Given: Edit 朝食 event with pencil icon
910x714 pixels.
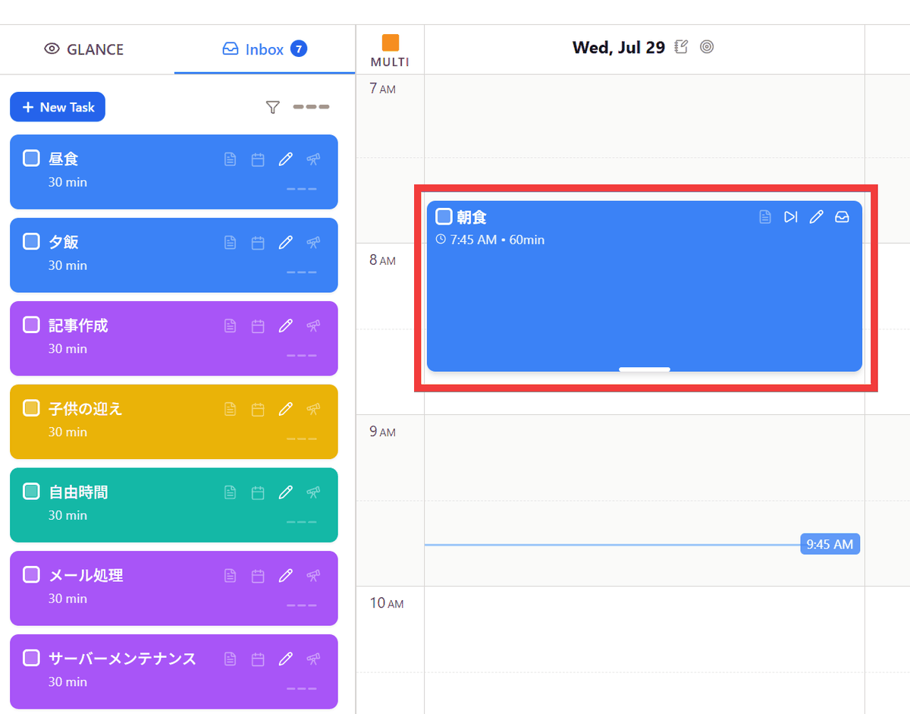Looking at the screenshot, I should (x=816, y=217).
